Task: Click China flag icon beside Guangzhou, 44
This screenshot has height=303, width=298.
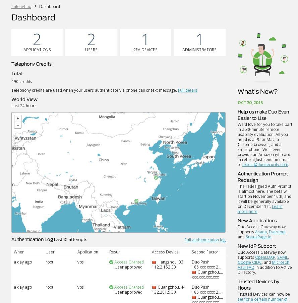Action: click(154, 287)
